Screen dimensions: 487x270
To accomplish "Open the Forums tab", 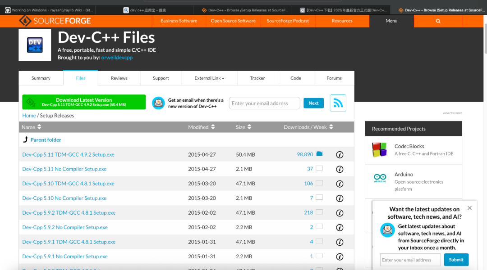I will [334, 78].
